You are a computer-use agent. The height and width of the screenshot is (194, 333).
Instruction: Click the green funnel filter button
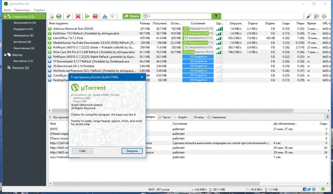tap(216, 16)
